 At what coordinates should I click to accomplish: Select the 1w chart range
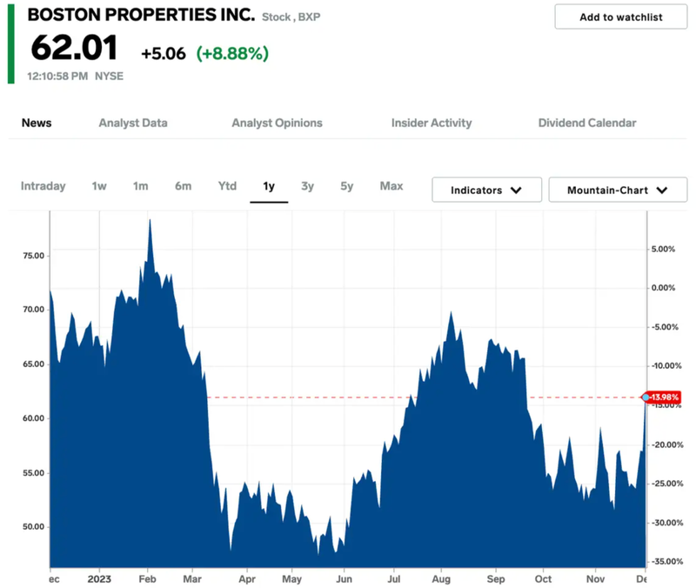click(99, 186)
